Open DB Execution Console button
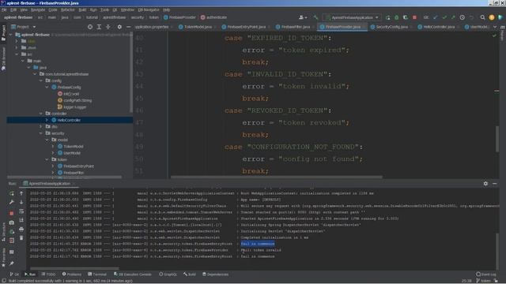 pos(132,275)
